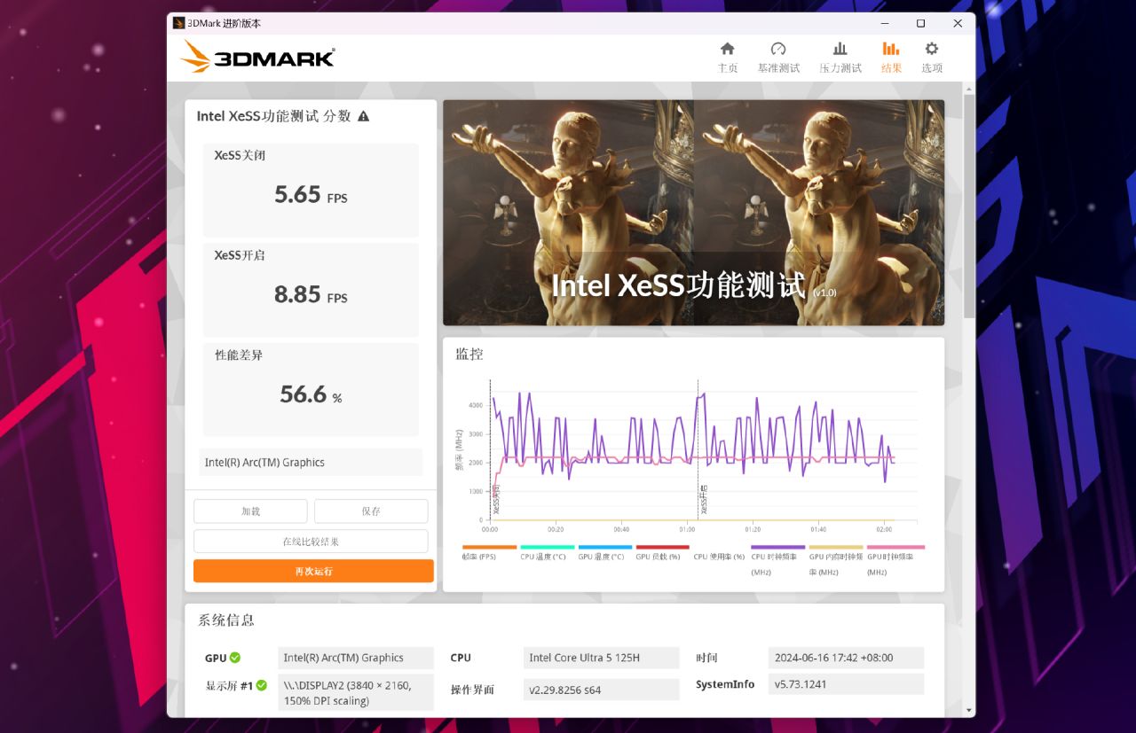
Task: Toggle the CPU 温度 legend series
Action: coord(547,552)
